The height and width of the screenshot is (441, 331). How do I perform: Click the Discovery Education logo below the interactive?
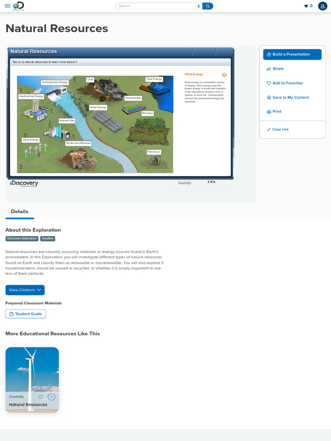(x=24, y=183)
